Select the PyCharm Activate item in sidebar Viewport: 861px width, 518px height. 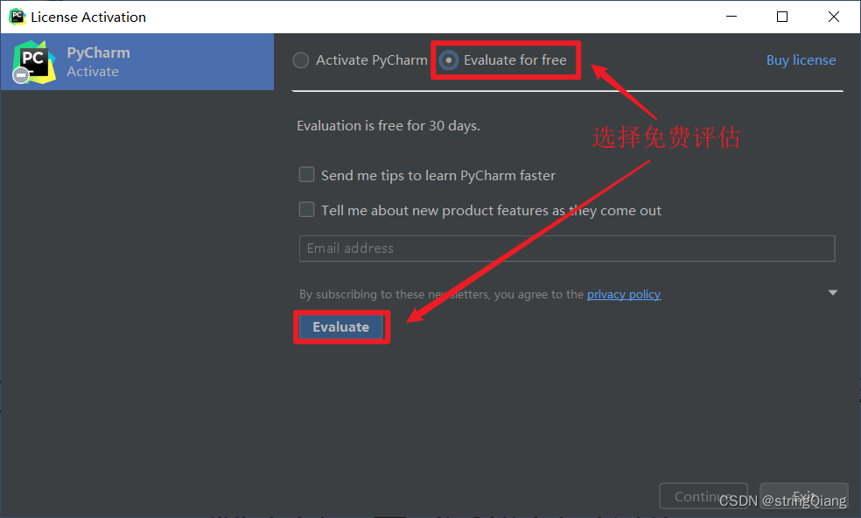pyautogui.click(x=137, y=61)
